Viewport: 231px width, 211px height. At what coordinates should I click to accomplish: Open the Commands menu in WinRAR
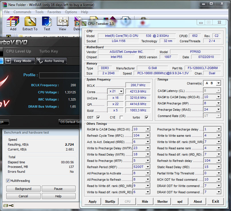[22, 12]
